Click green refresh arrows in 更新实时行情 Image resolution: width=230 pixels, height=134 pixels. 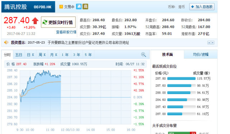click(45, 22)
